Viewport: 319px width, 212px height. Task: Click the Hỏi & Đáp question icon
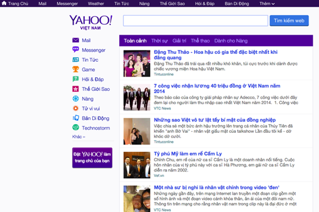click(x=75, y=79)
